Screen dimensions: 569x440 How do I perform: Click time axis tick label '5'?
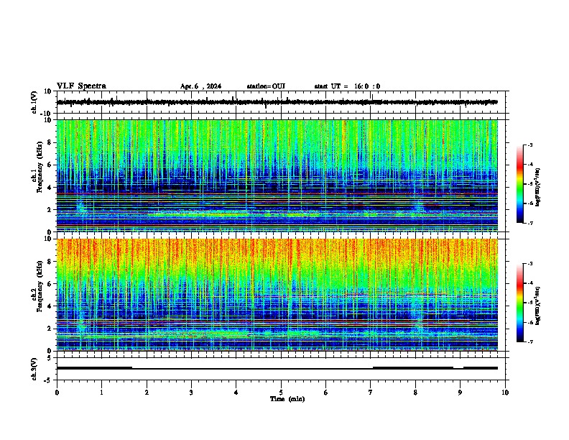click(281, 393)
